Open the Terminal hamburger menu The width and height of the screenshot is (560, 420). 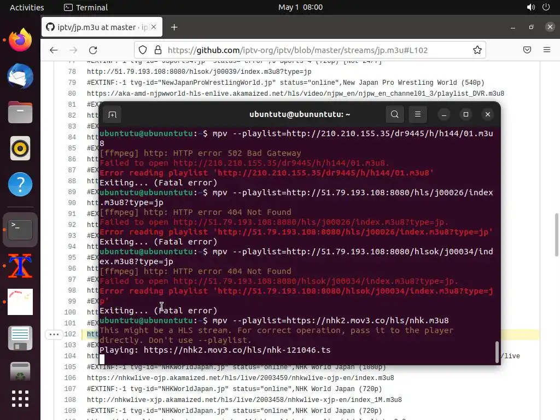click(417, 114)
